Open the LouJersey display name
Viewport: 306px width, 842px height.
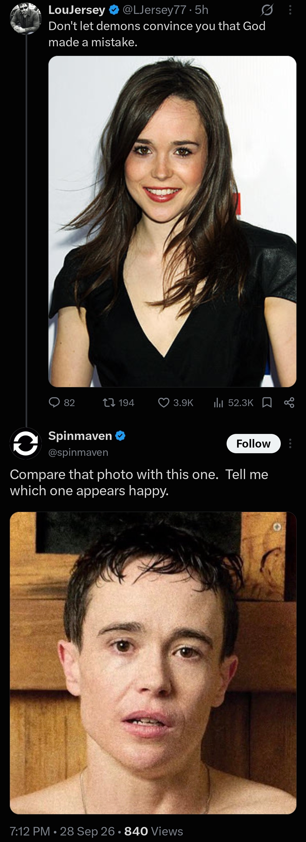pyautogui.click(x=77, y=10)
